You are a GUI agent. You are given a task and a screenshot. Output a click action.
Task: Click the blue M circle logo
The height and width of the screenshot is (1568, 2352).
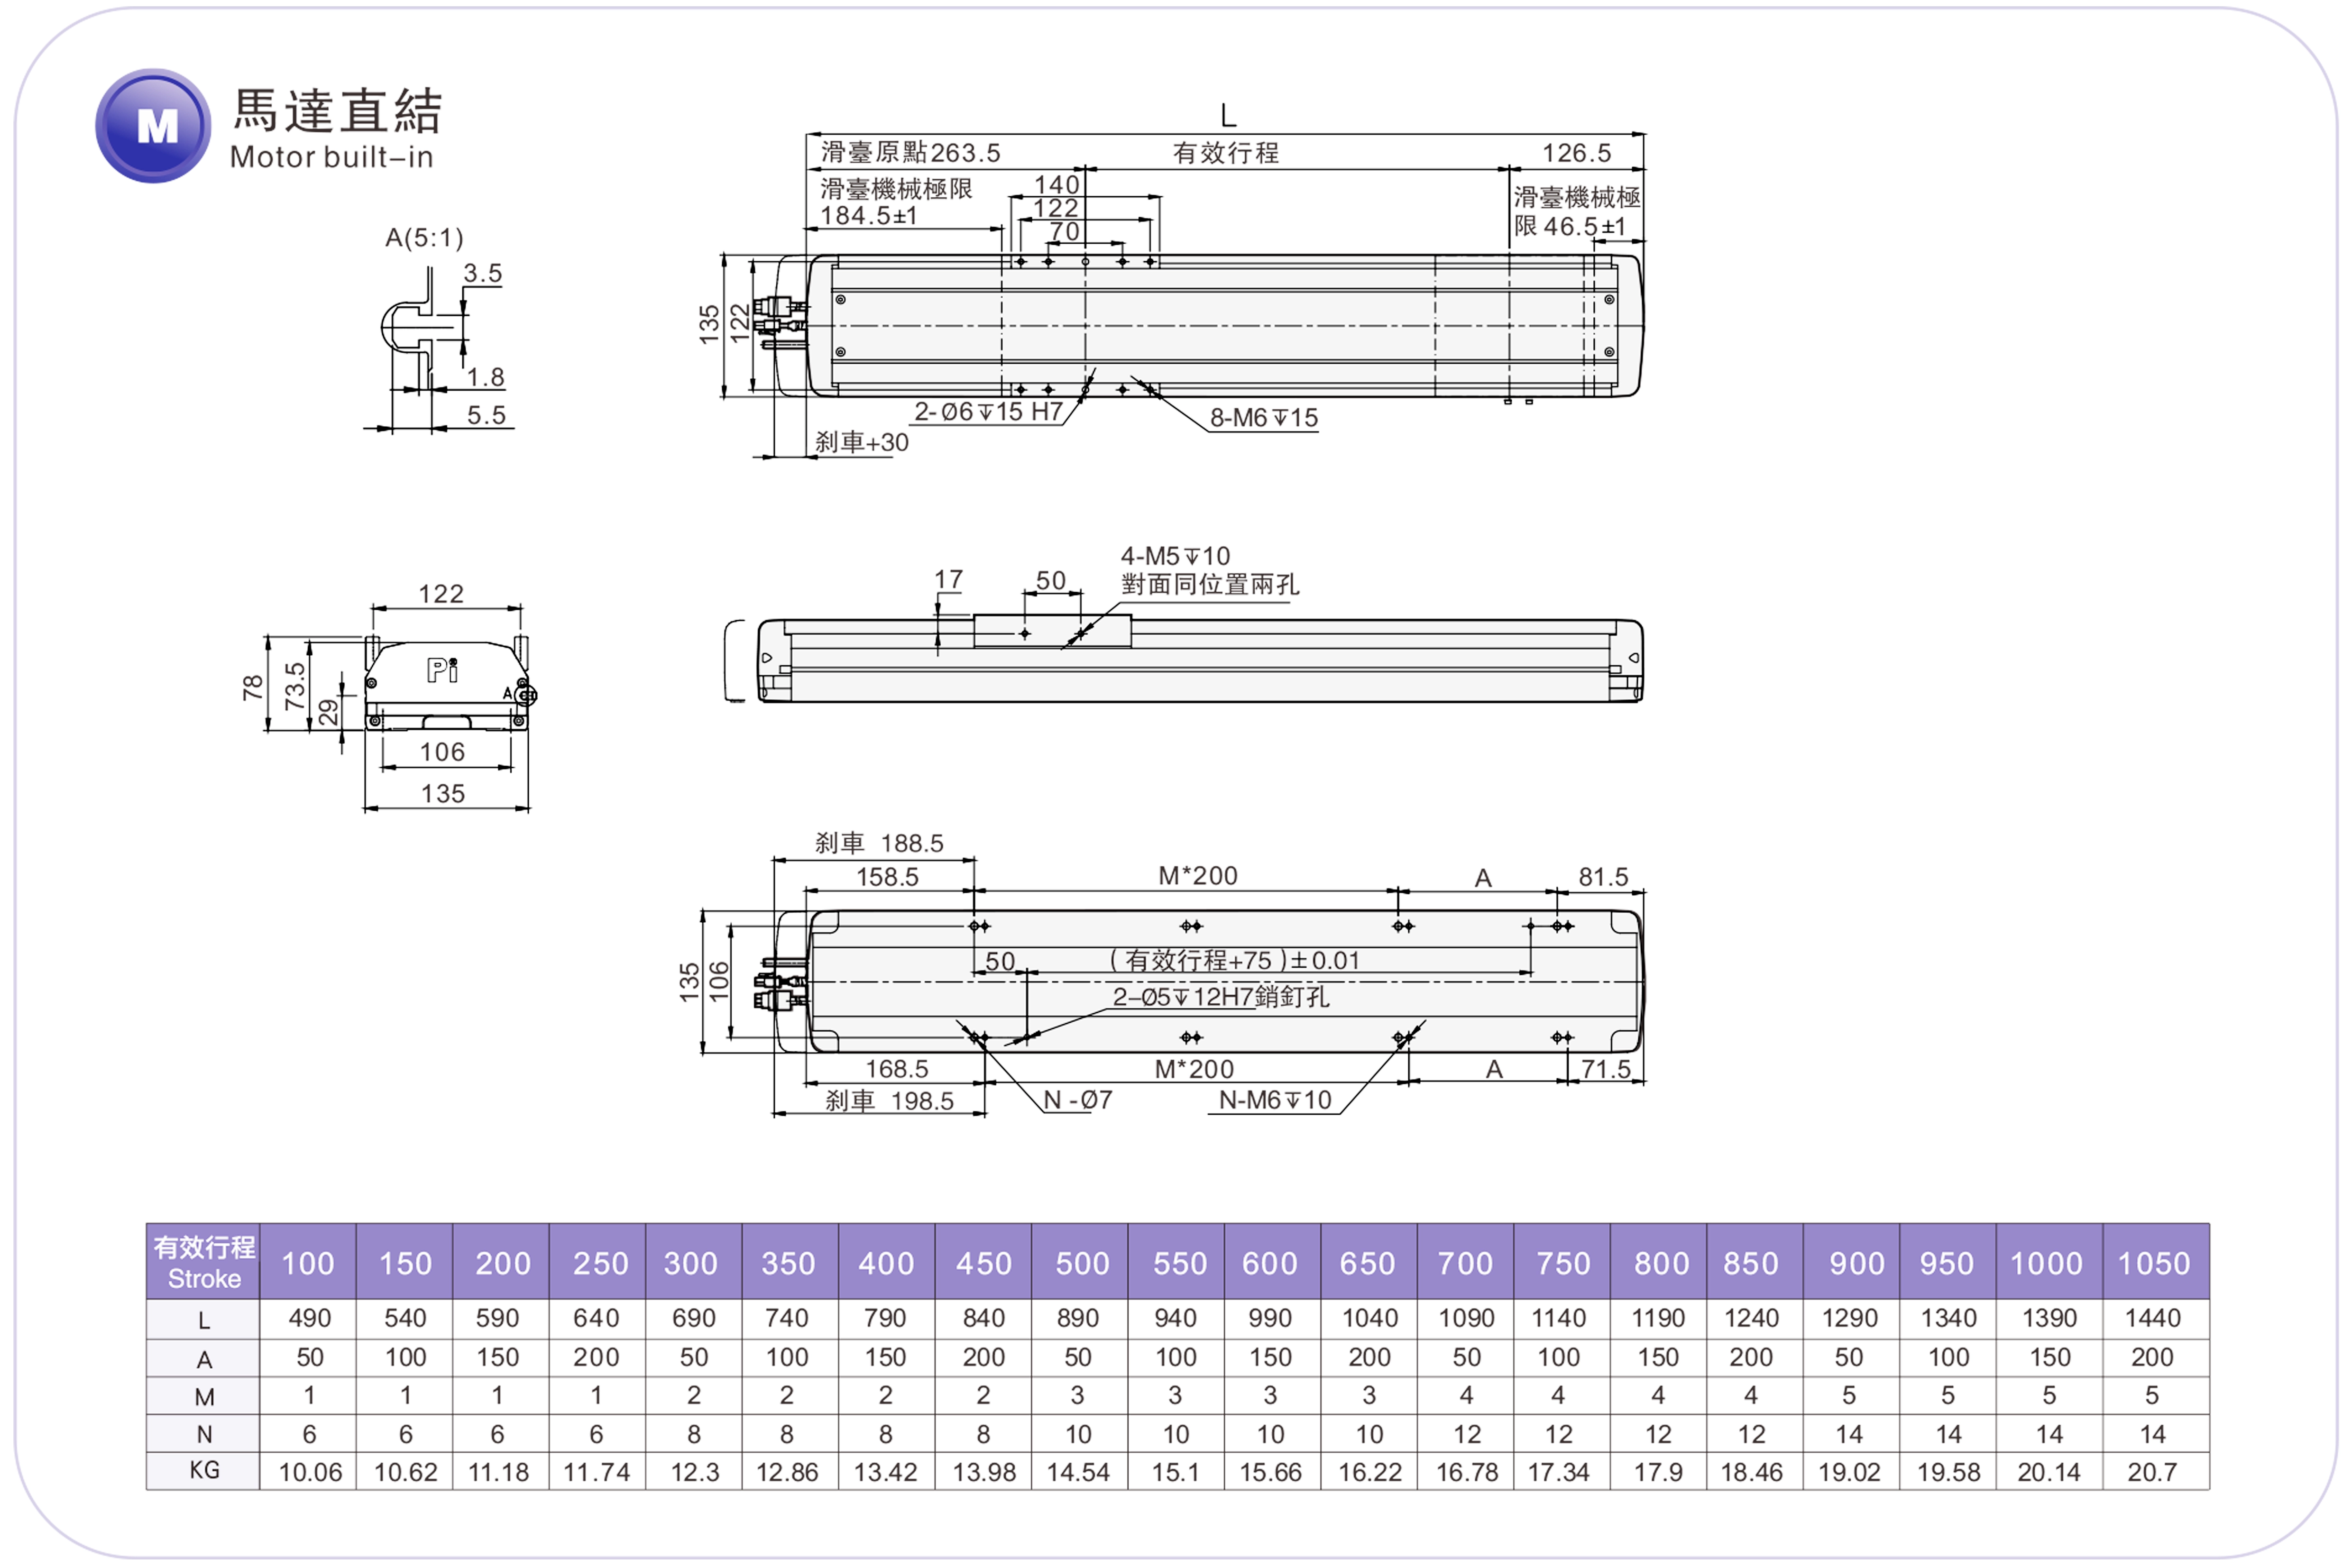[x=153, y=126]
